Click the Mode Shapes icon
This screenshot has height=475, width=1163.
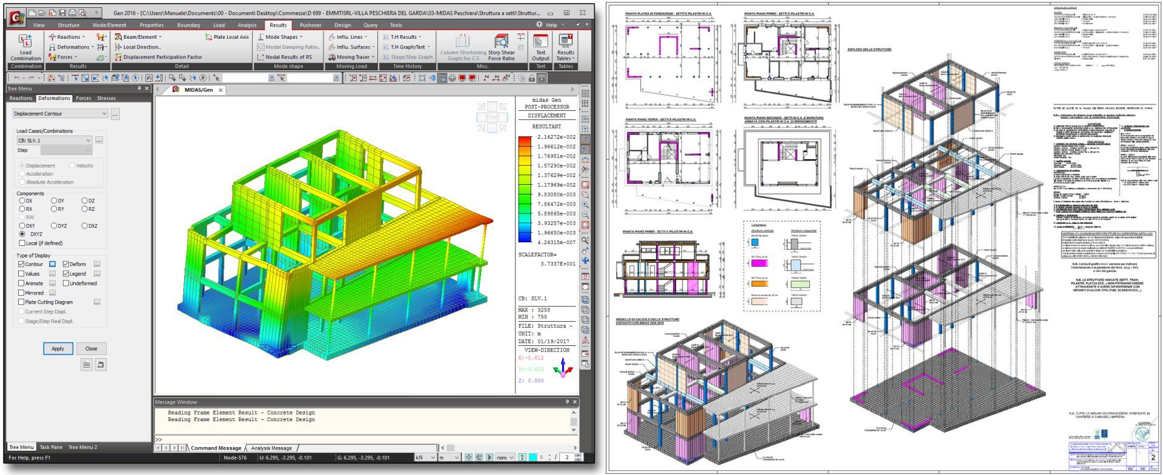[260, 37]
